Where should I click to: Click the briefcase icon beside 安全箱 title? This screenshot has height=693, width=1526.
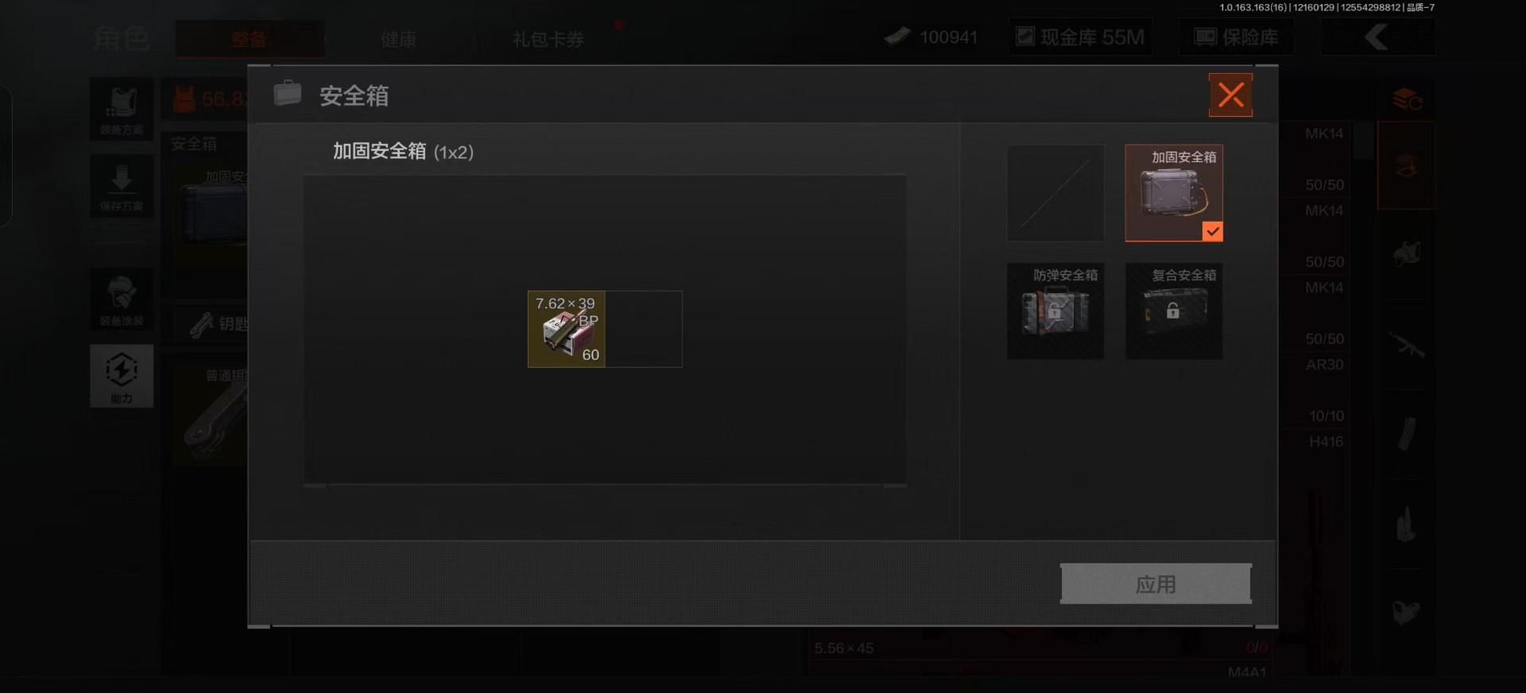[x=288, y=94]
